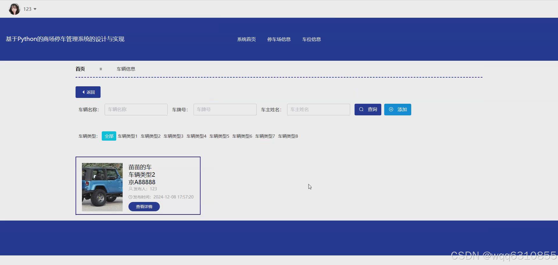Click the person icon beside 发布人

coord(130,189)
